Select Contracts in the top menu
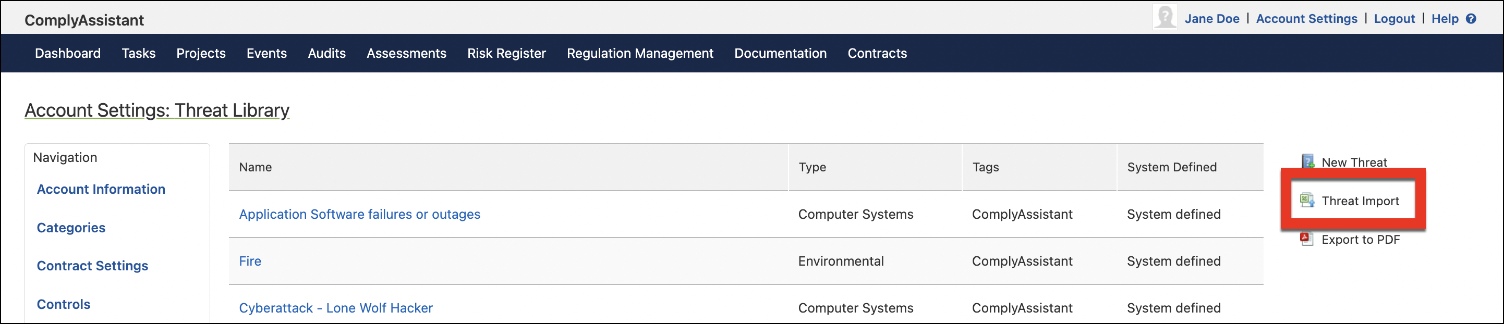The width and height of the screenshot is (1504, 324). [878, 53]
